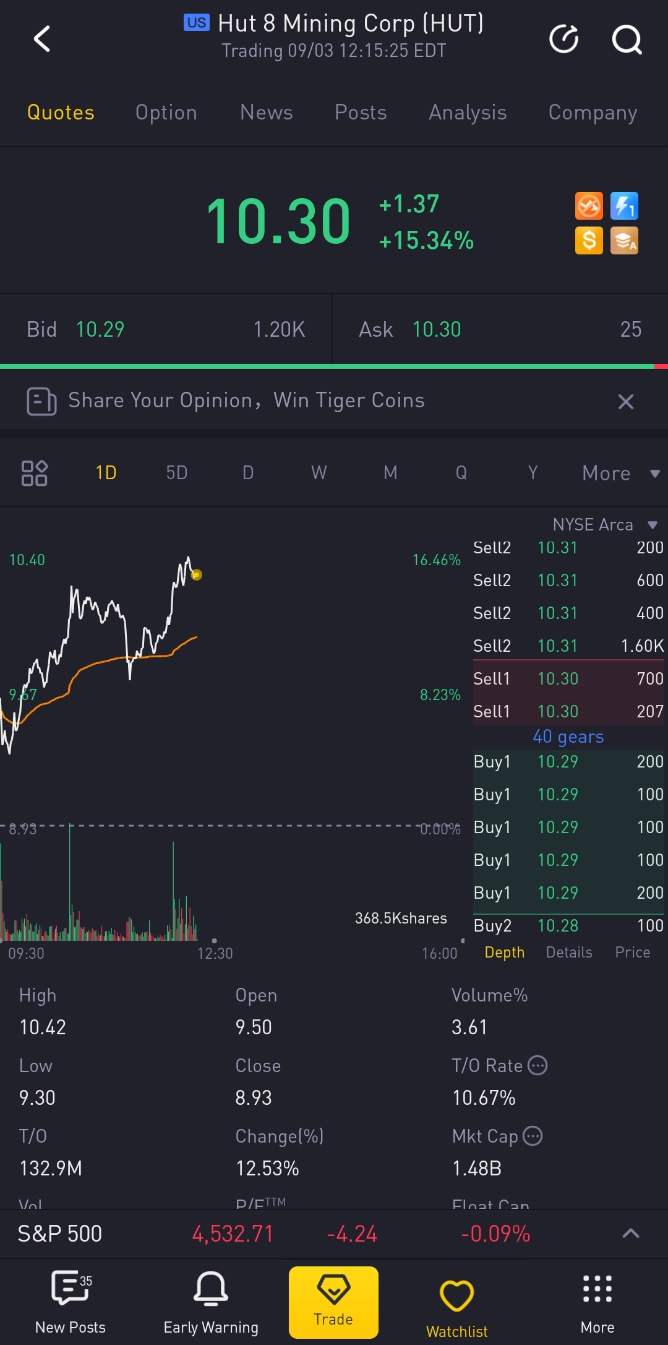
Task: Tap the T/O Rate value 10.67%
Action: (x=484, y=1098)
